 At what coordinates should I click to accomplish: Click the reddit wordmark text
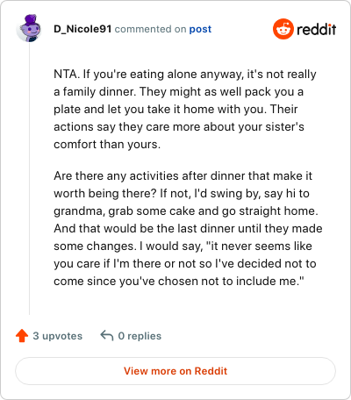(x=317, y=29)
